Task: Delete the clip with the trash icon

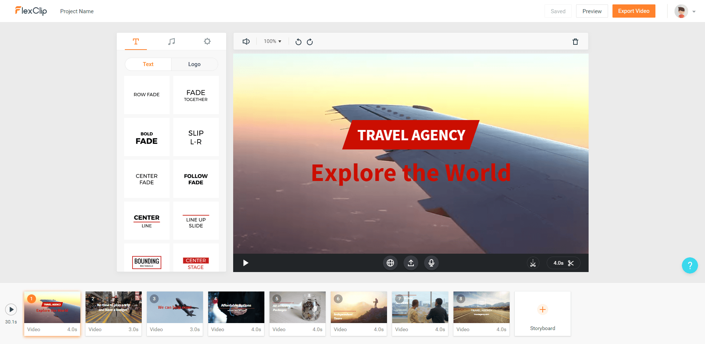Action: [x=575, y=42]
